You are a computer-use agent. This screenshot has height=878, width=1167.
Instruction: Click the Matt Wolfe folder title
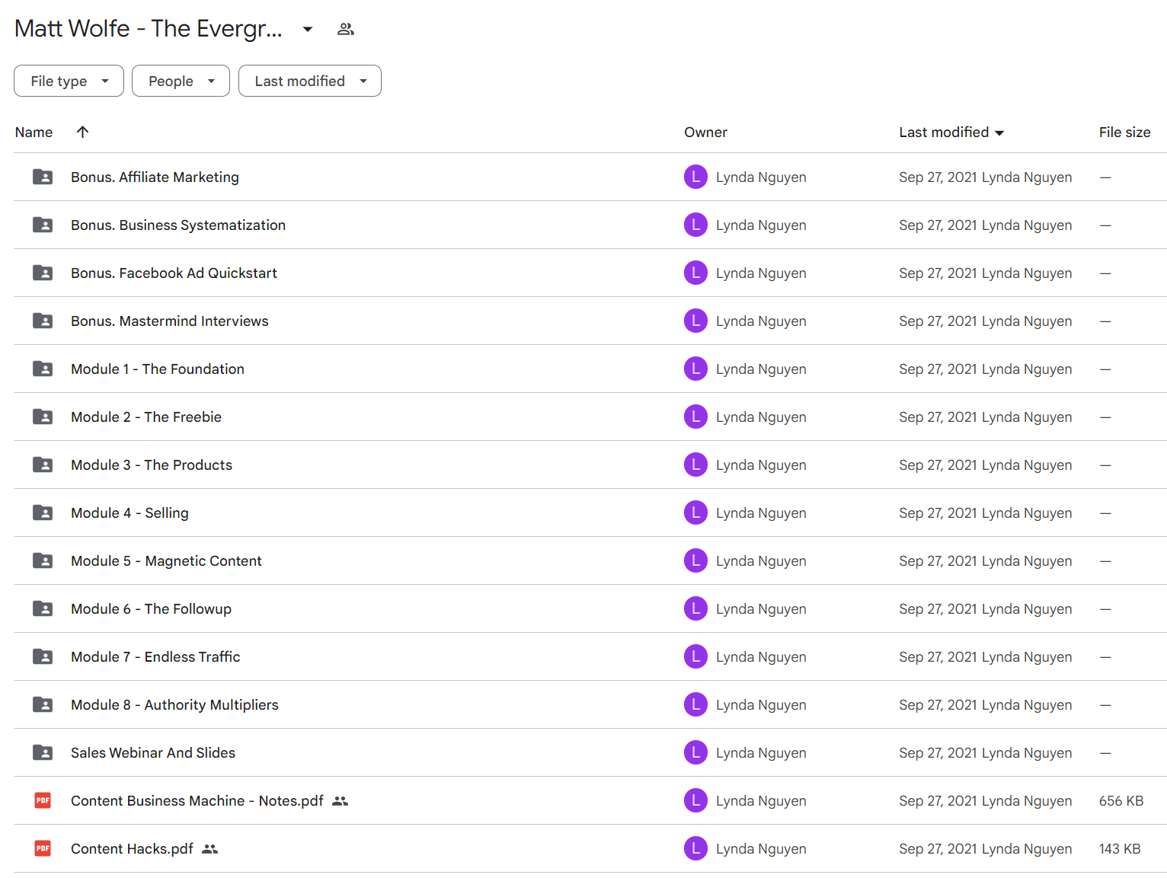149,28
